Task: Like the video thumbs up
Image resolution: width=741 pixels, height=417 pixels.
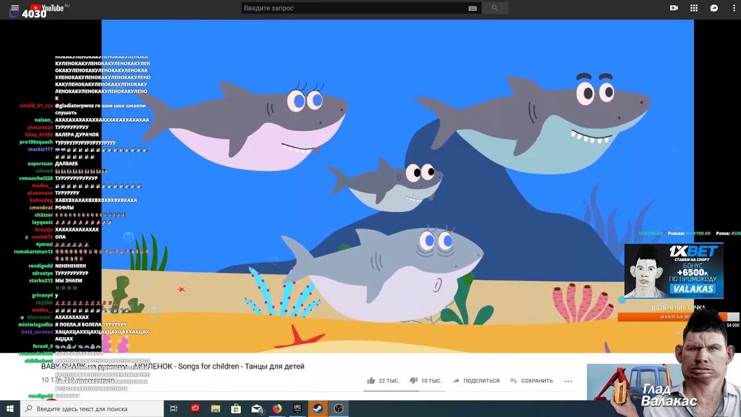Action: [371, 381]
